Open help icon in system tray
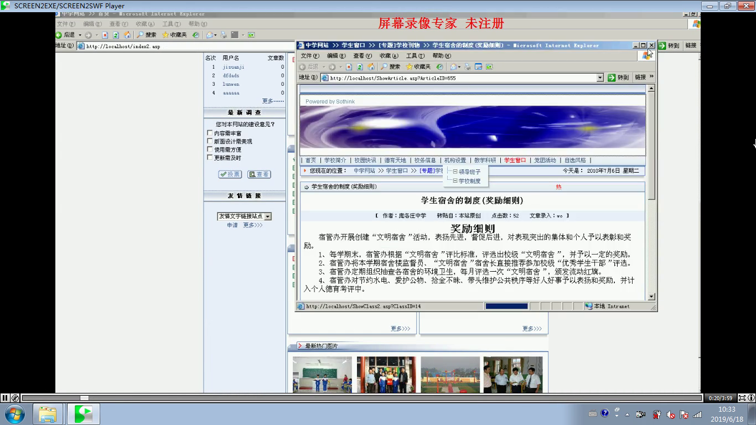The height and width of the screenshot is (425, 756). (605, 413)
